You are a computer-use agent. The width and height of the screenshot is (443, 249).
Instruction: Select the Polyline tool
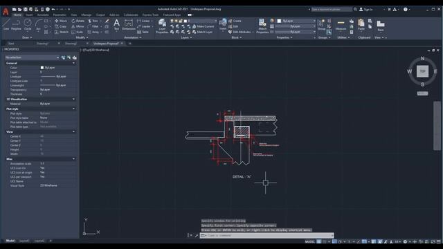point(16,24)
